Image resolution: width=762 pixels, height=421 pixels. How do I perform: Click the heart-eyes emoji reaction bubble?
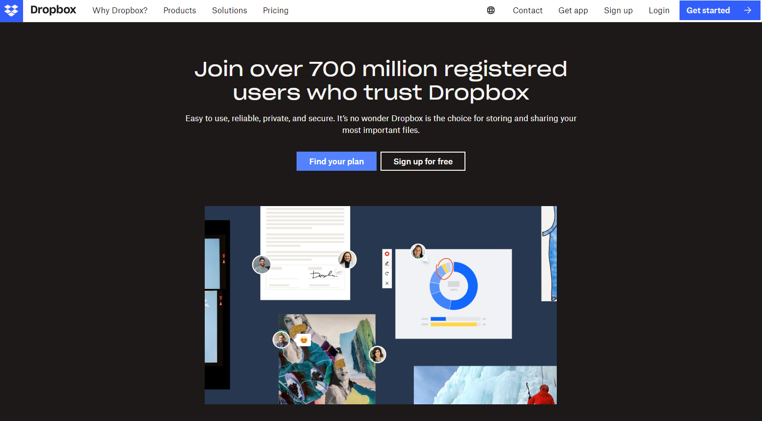[304, 340]
